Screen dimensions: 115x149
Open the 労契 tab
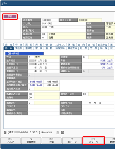point(39,45)
